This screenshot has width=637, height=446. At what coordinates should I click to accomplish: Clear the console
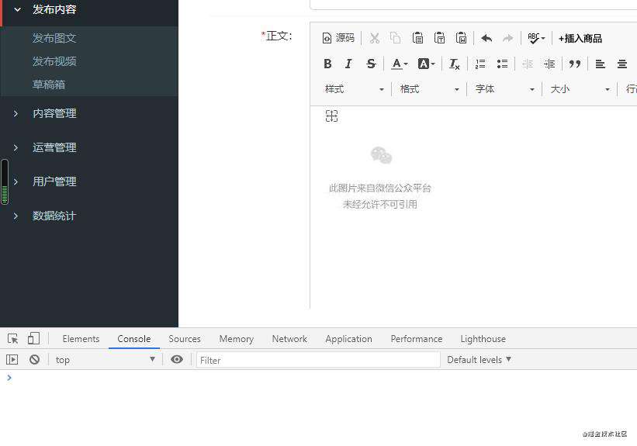[x=35, y=359]
